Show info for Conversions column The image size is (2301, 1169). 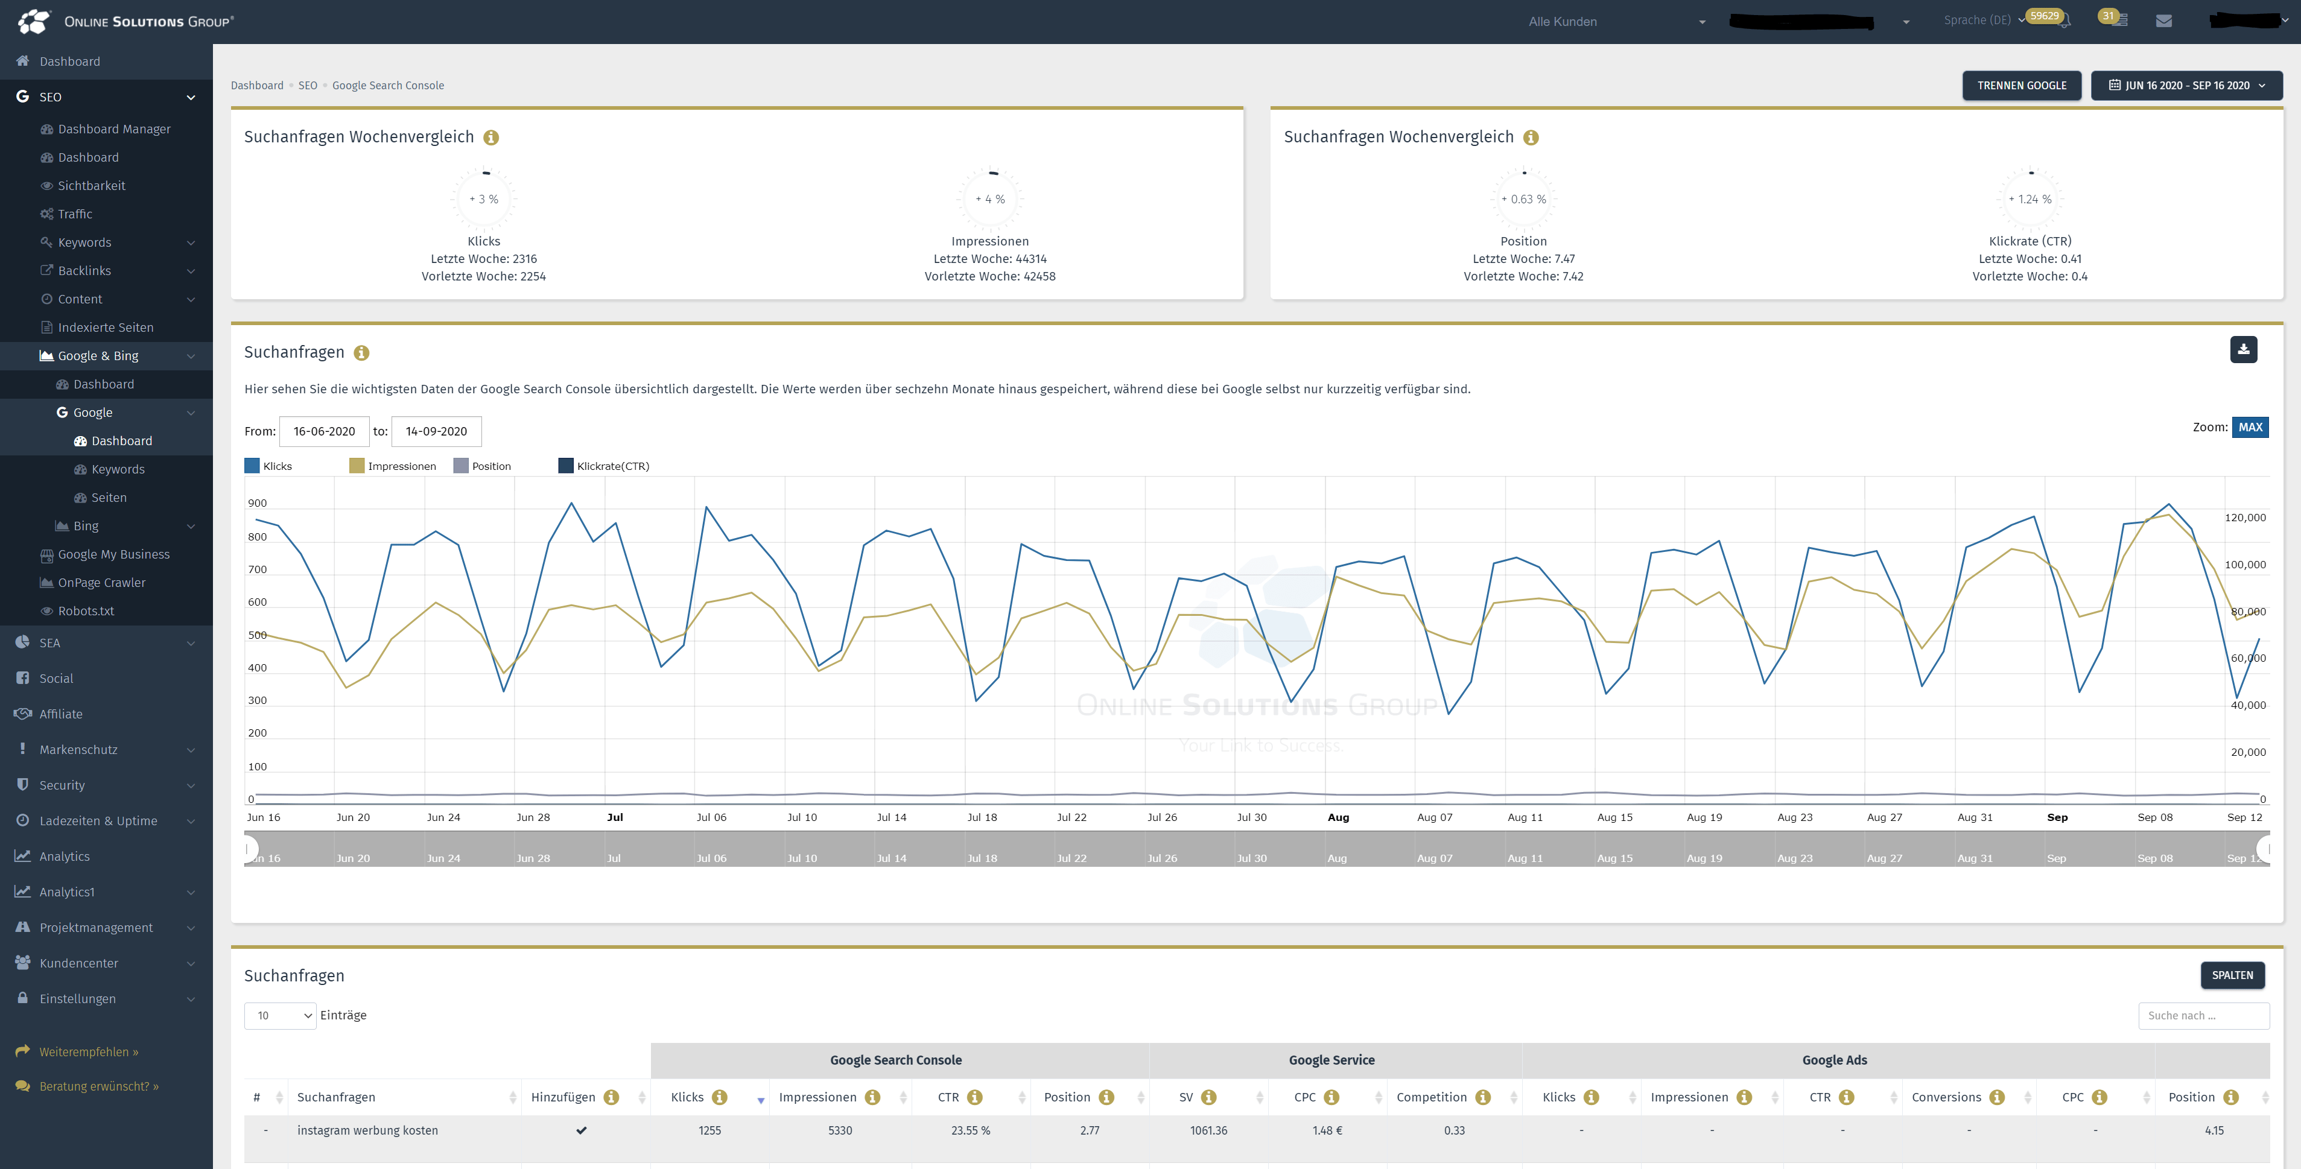[1998, 1097]
